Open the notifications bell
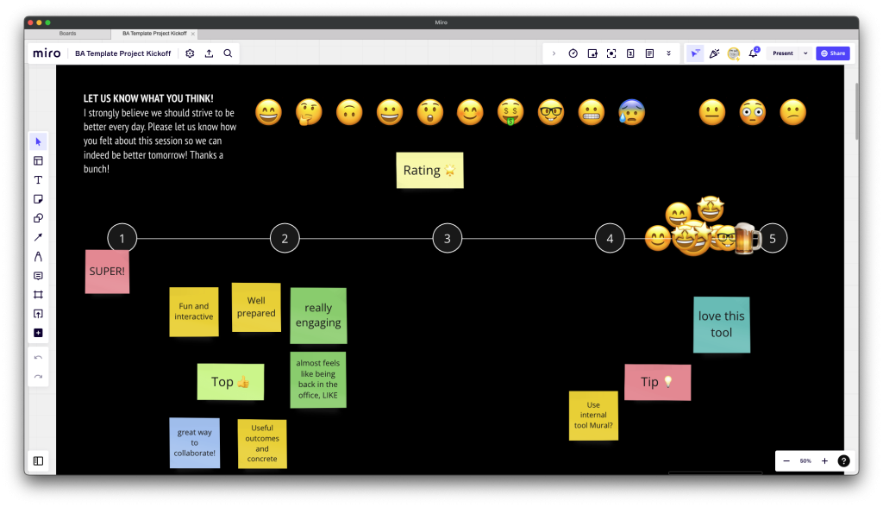883x507 pixels. point(754,53)
